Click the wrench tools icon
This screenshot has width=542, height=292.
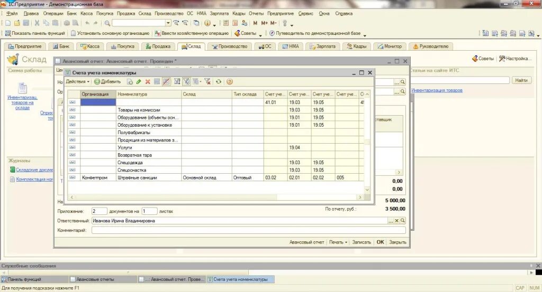click(285, 23)
